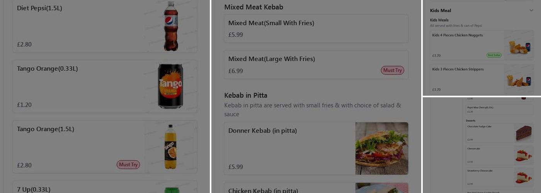Click the Diet Pepsi 1.5L bottle image
The height and width of the screenshot is (193, 541).
[x=171, y=26]
